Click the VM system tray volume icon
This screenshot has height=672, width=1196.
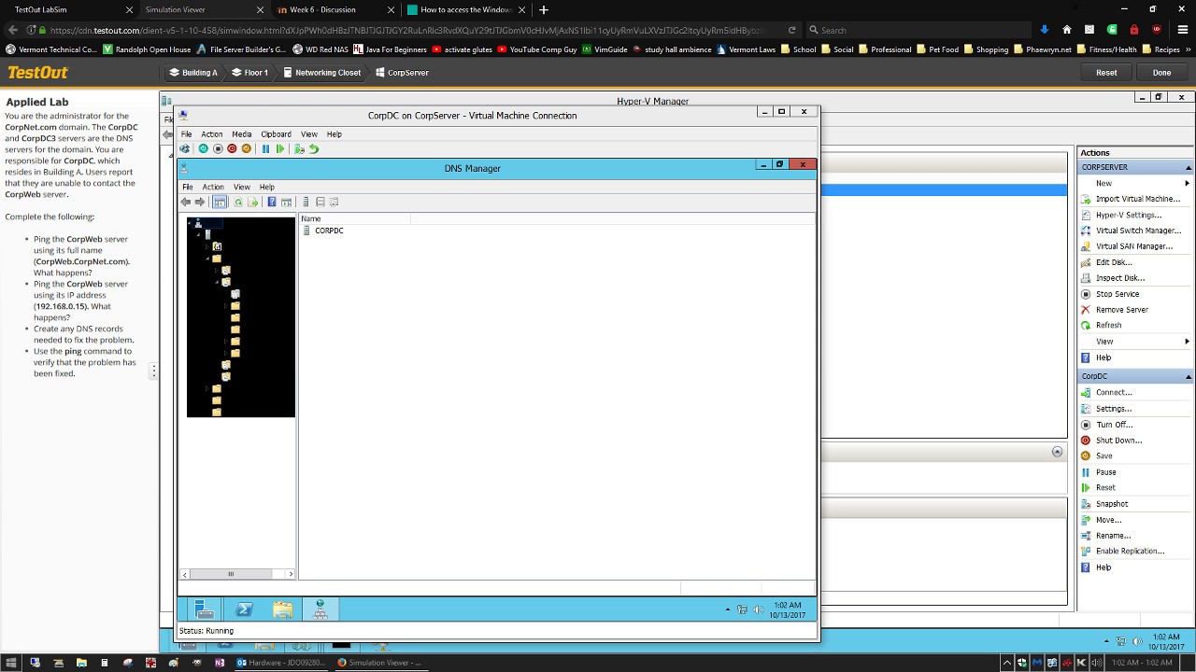[x=758, y=609]
